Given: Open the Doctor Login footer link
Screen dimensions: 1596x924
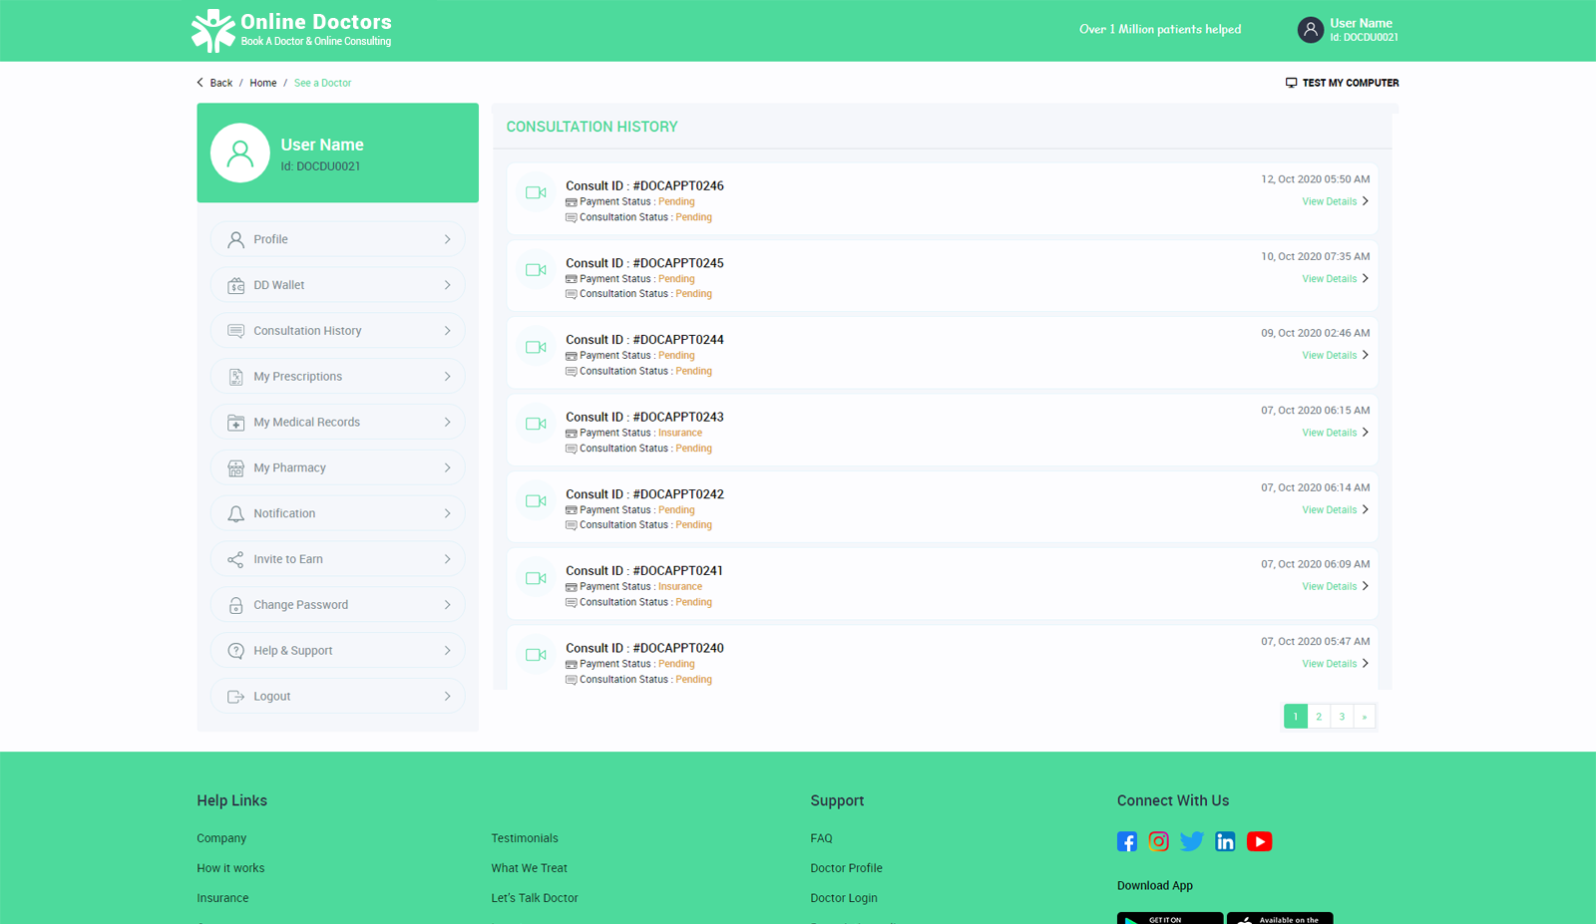Looking at the screenshot, I should (x=844, y=898).
